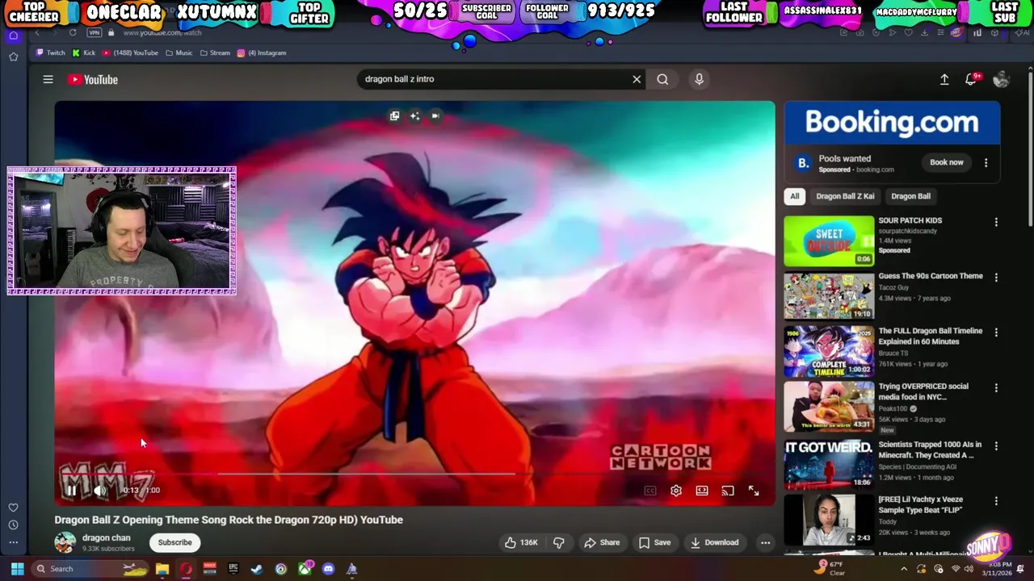The height and width of the screenshot is (581, 1034).
Task: Like the video (136K)
Action: (521, 542)
